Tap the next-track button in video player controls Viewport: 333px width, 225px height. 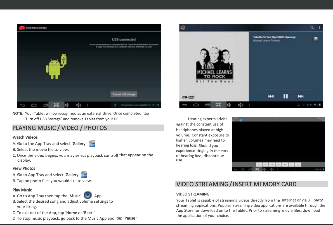tap(285, 164)
